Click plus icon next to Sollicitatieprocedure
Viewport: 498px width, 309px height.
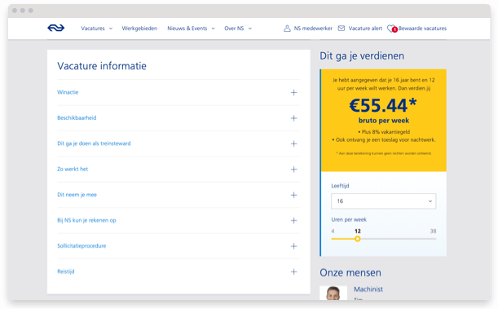tap(293, 246)
